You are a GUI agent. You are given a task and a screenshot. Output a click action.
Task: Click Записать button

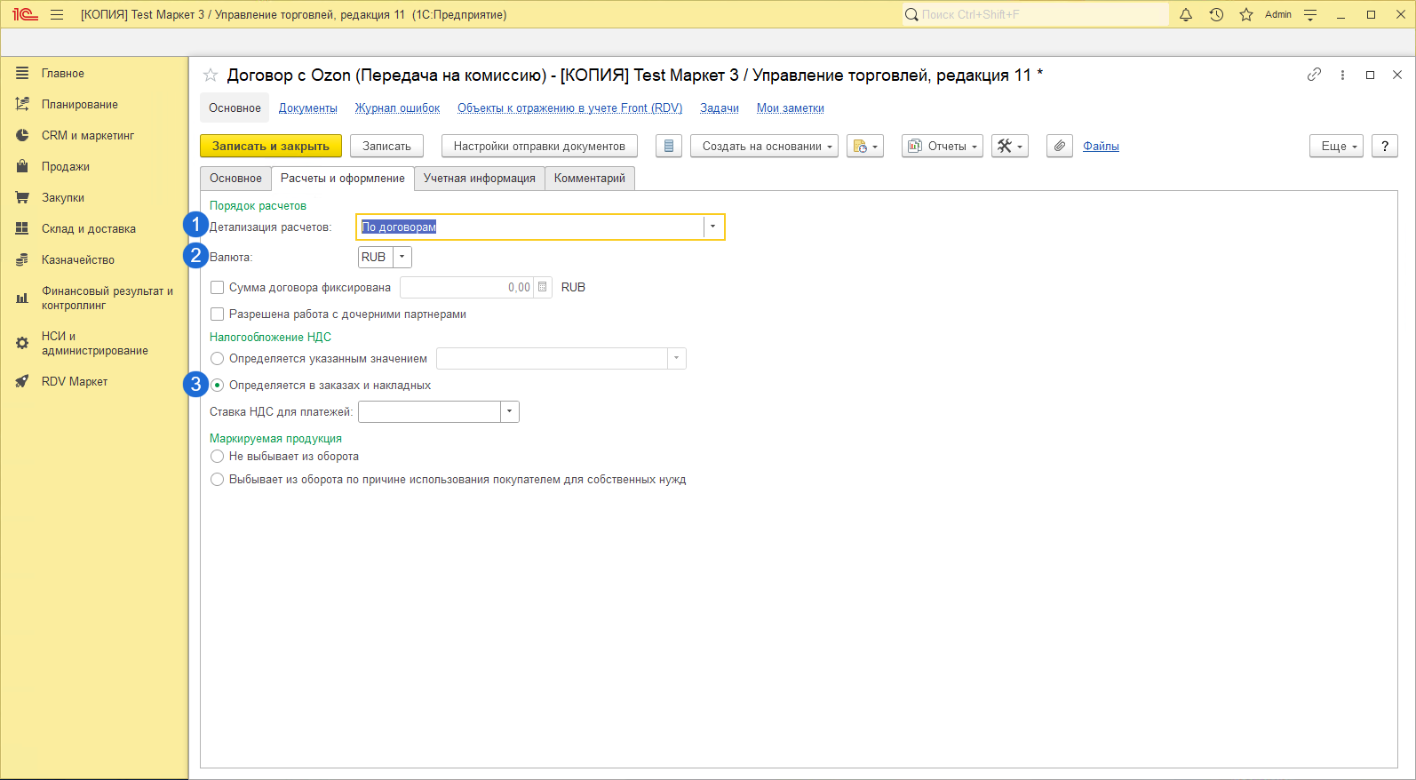tap(386, 146)
